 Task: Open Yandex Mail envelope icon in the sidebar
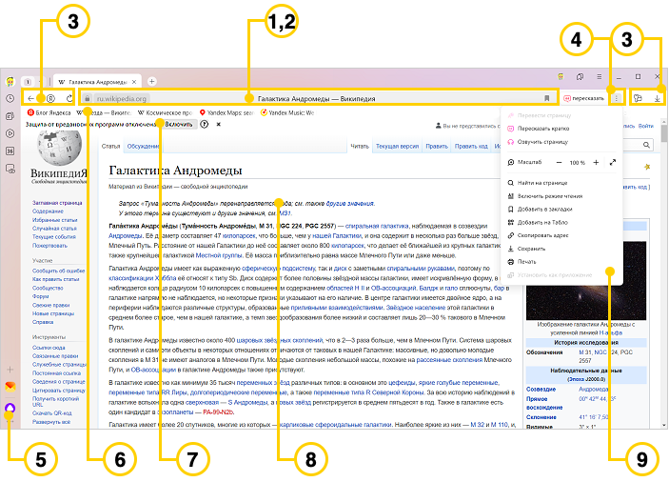click(x=10, y=388)
